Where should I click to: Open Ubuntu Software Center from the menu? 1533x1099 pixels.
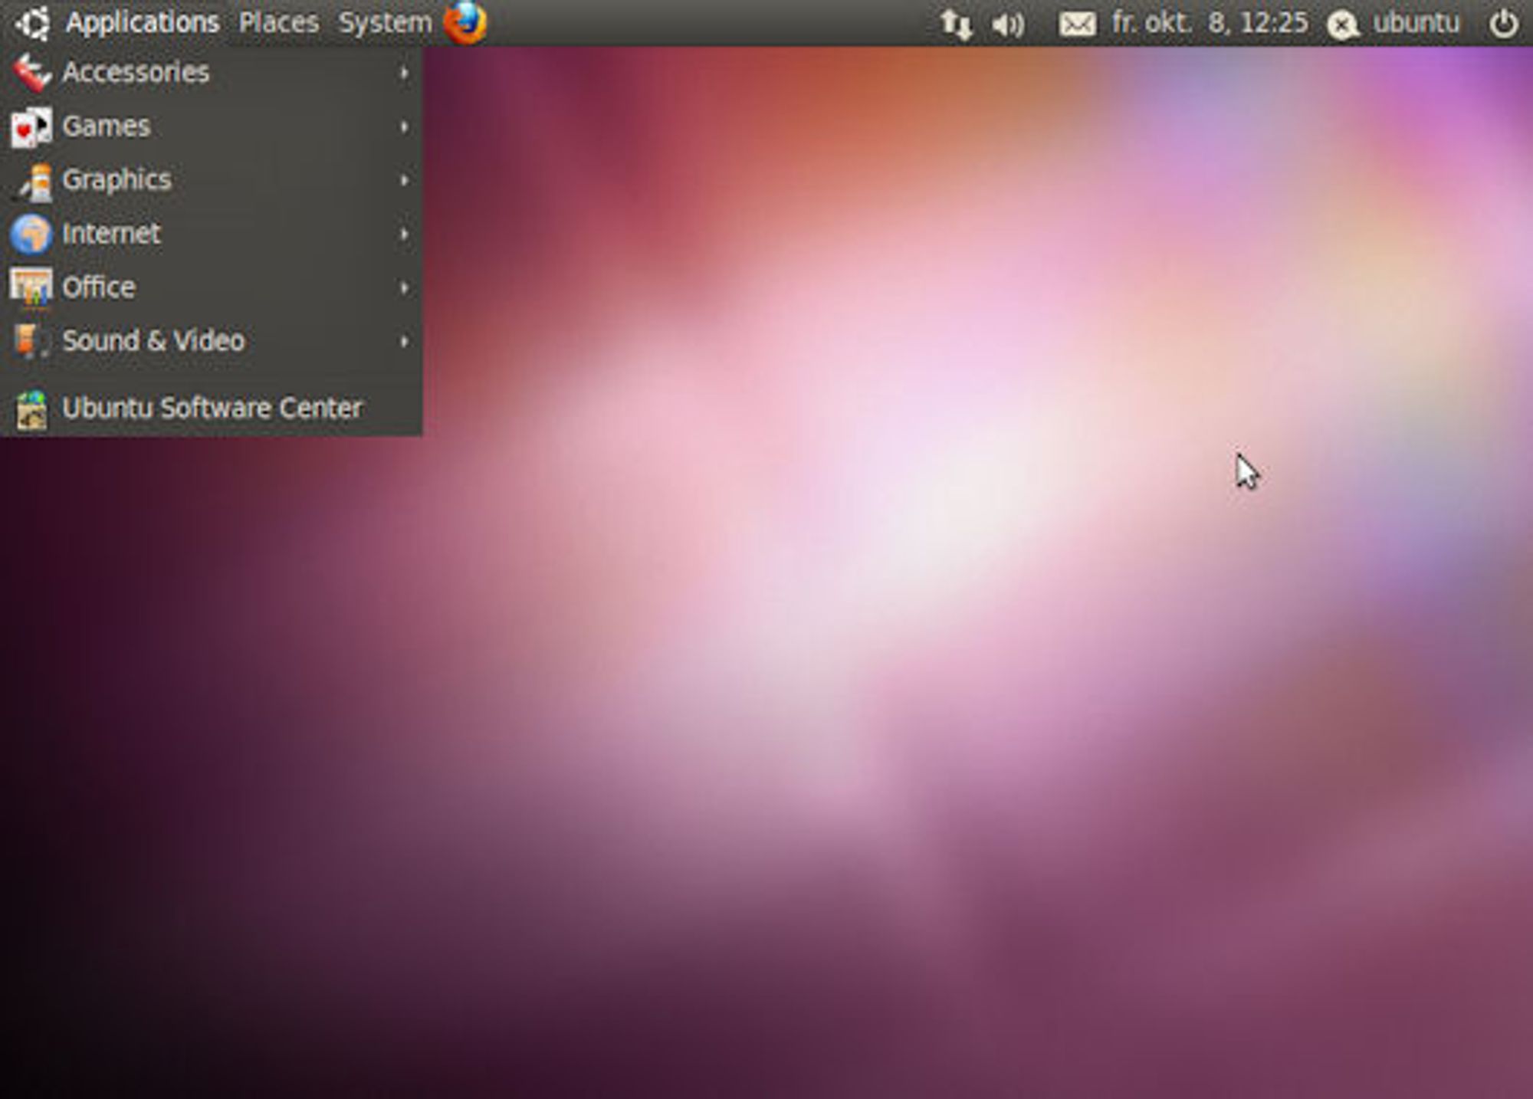211,408
